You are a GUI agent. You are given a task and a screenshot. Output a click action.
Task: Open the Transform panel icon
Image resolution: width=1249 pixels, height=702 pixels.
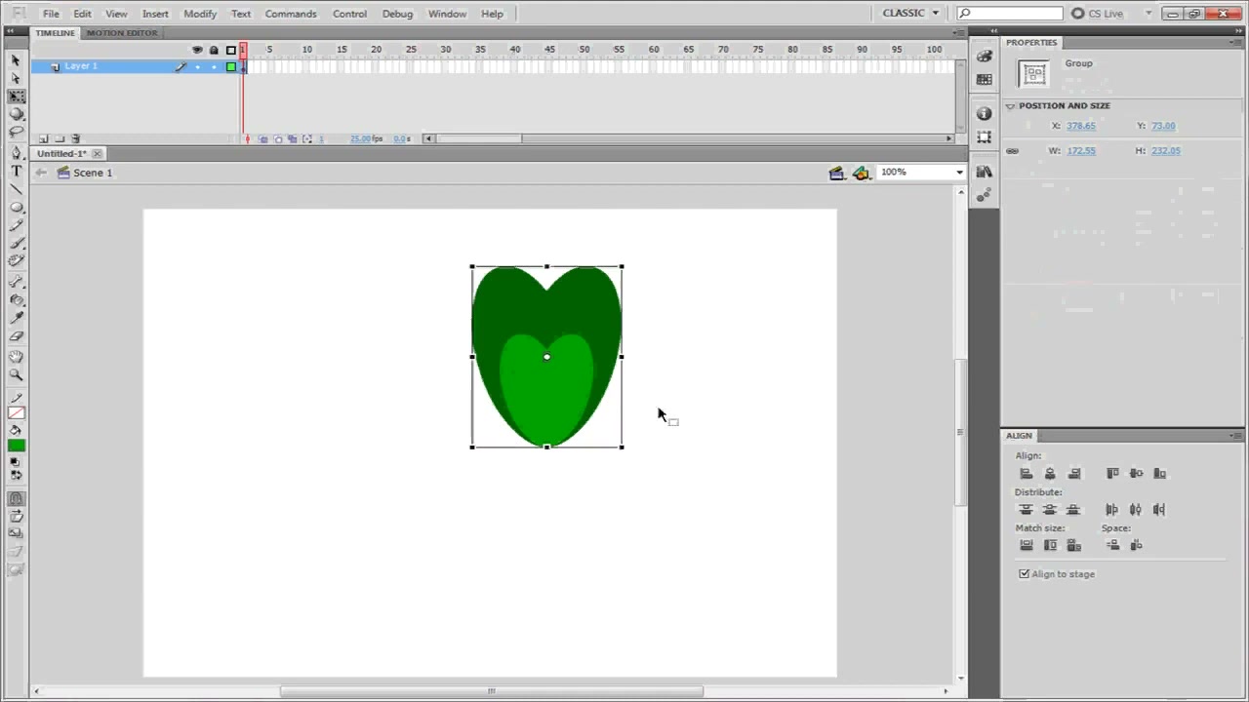tap(984, 137)
